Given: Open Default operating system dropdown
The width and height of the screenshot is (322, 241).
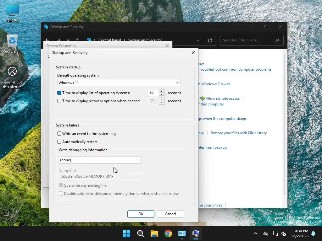Looking at the screenshot, I should click(x=119, y=83).
